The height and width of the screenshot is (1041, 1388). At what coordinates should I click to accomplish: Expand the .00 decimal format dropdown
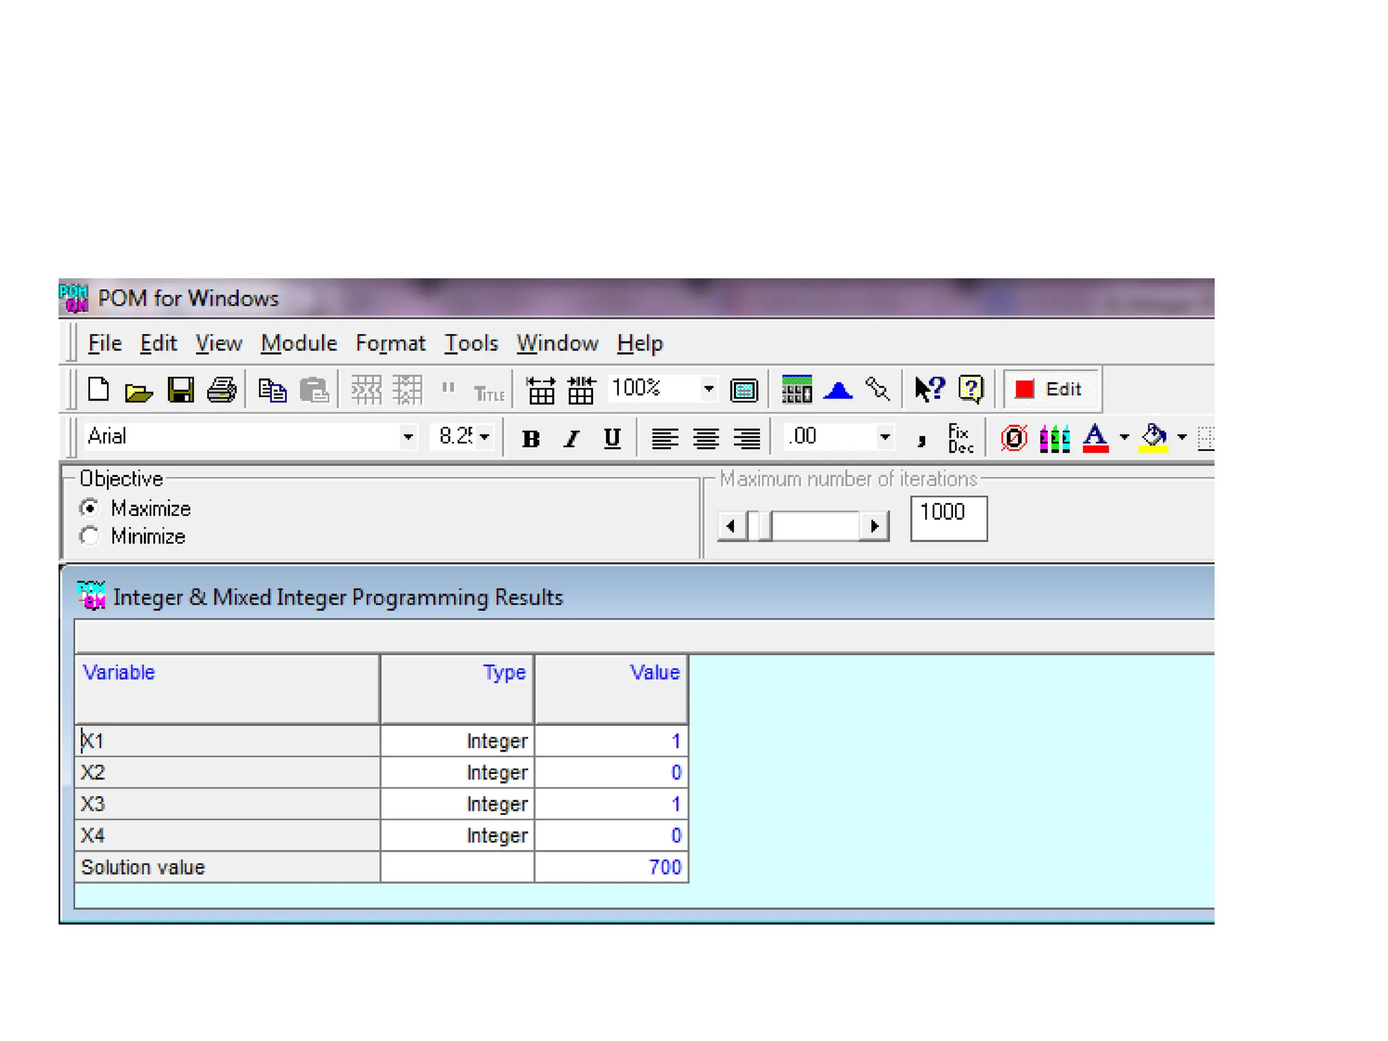click(x=884, y=437)
